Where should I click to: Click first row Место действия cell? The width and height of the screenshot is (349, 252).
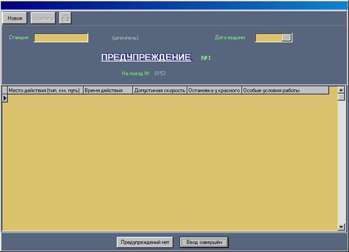click(x=45, y=99)
